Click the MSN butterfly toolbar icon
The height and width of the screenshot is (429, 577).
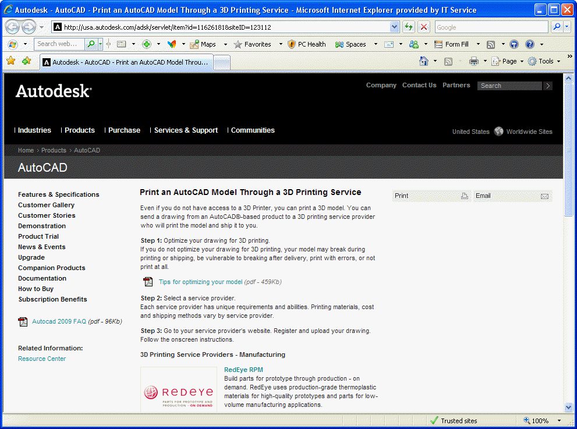(172, 44)
